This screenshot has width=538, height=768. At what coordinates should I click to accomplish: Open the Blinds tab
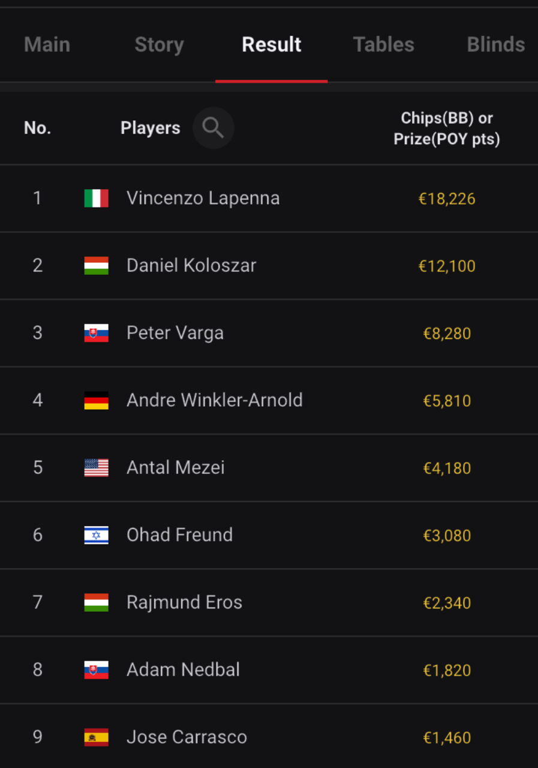point(496,44)
